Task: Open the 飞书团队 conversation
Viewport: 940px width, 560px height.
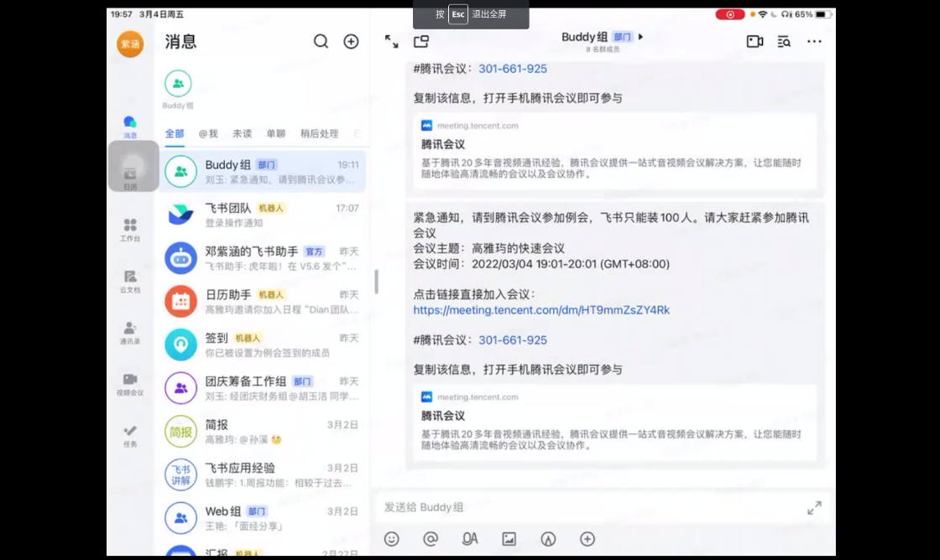Action: pyautogui.click(x=264, y=215)
